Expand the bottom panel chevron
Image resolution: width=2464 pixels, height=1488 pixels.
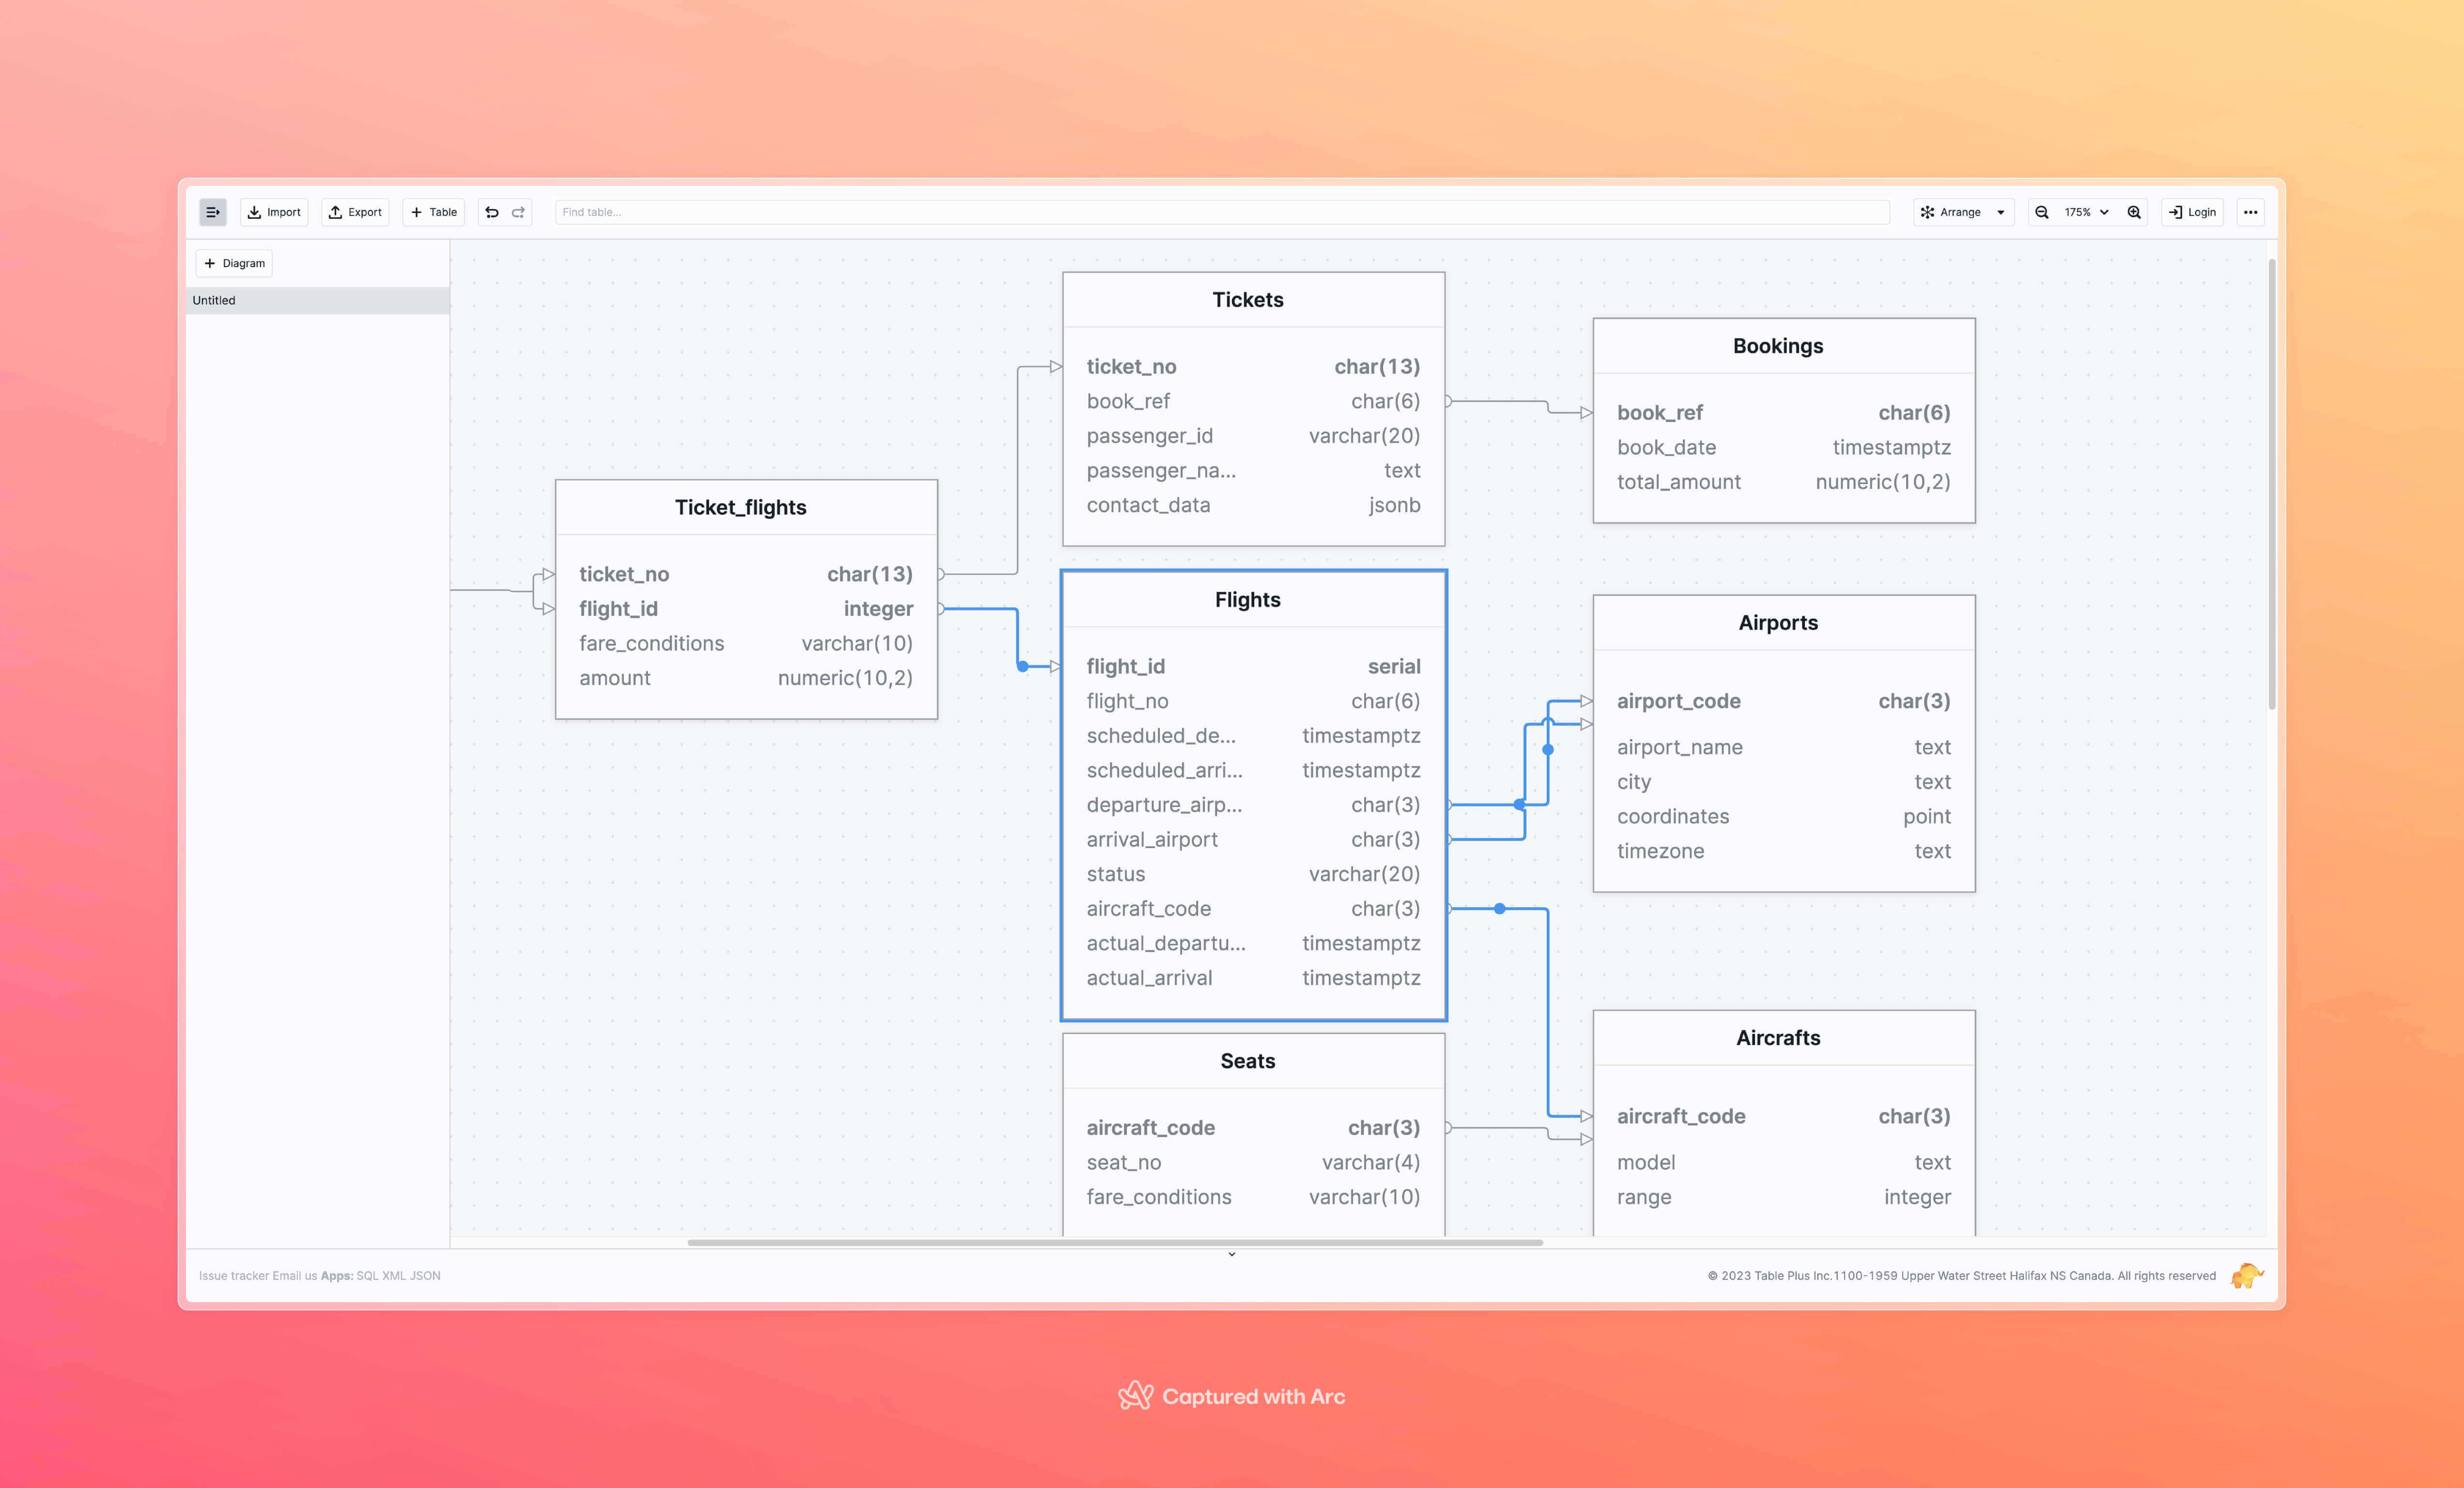click(1232, 1254)
